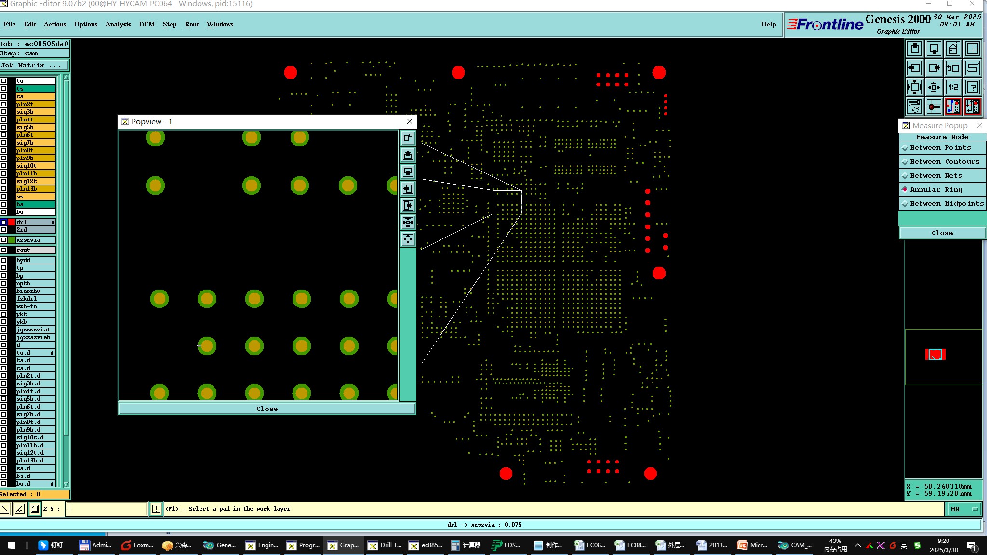Pan up in Popview window
The height and width of the screenshot is (555, 987).
point(408,155)
